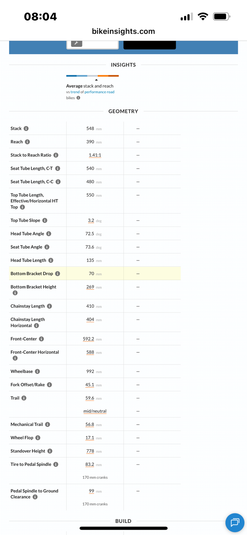The width and height of the screenshot is (247, 535).
Task: Tap the wrench icon button
Action: (x=77, y=43)
